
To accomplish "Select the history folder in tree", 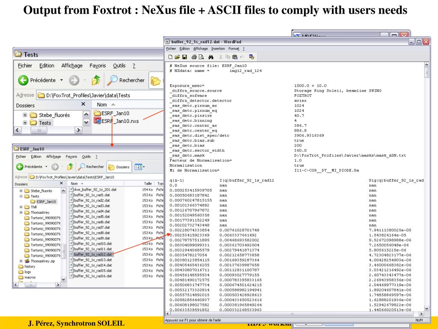I will pos(27,266).
